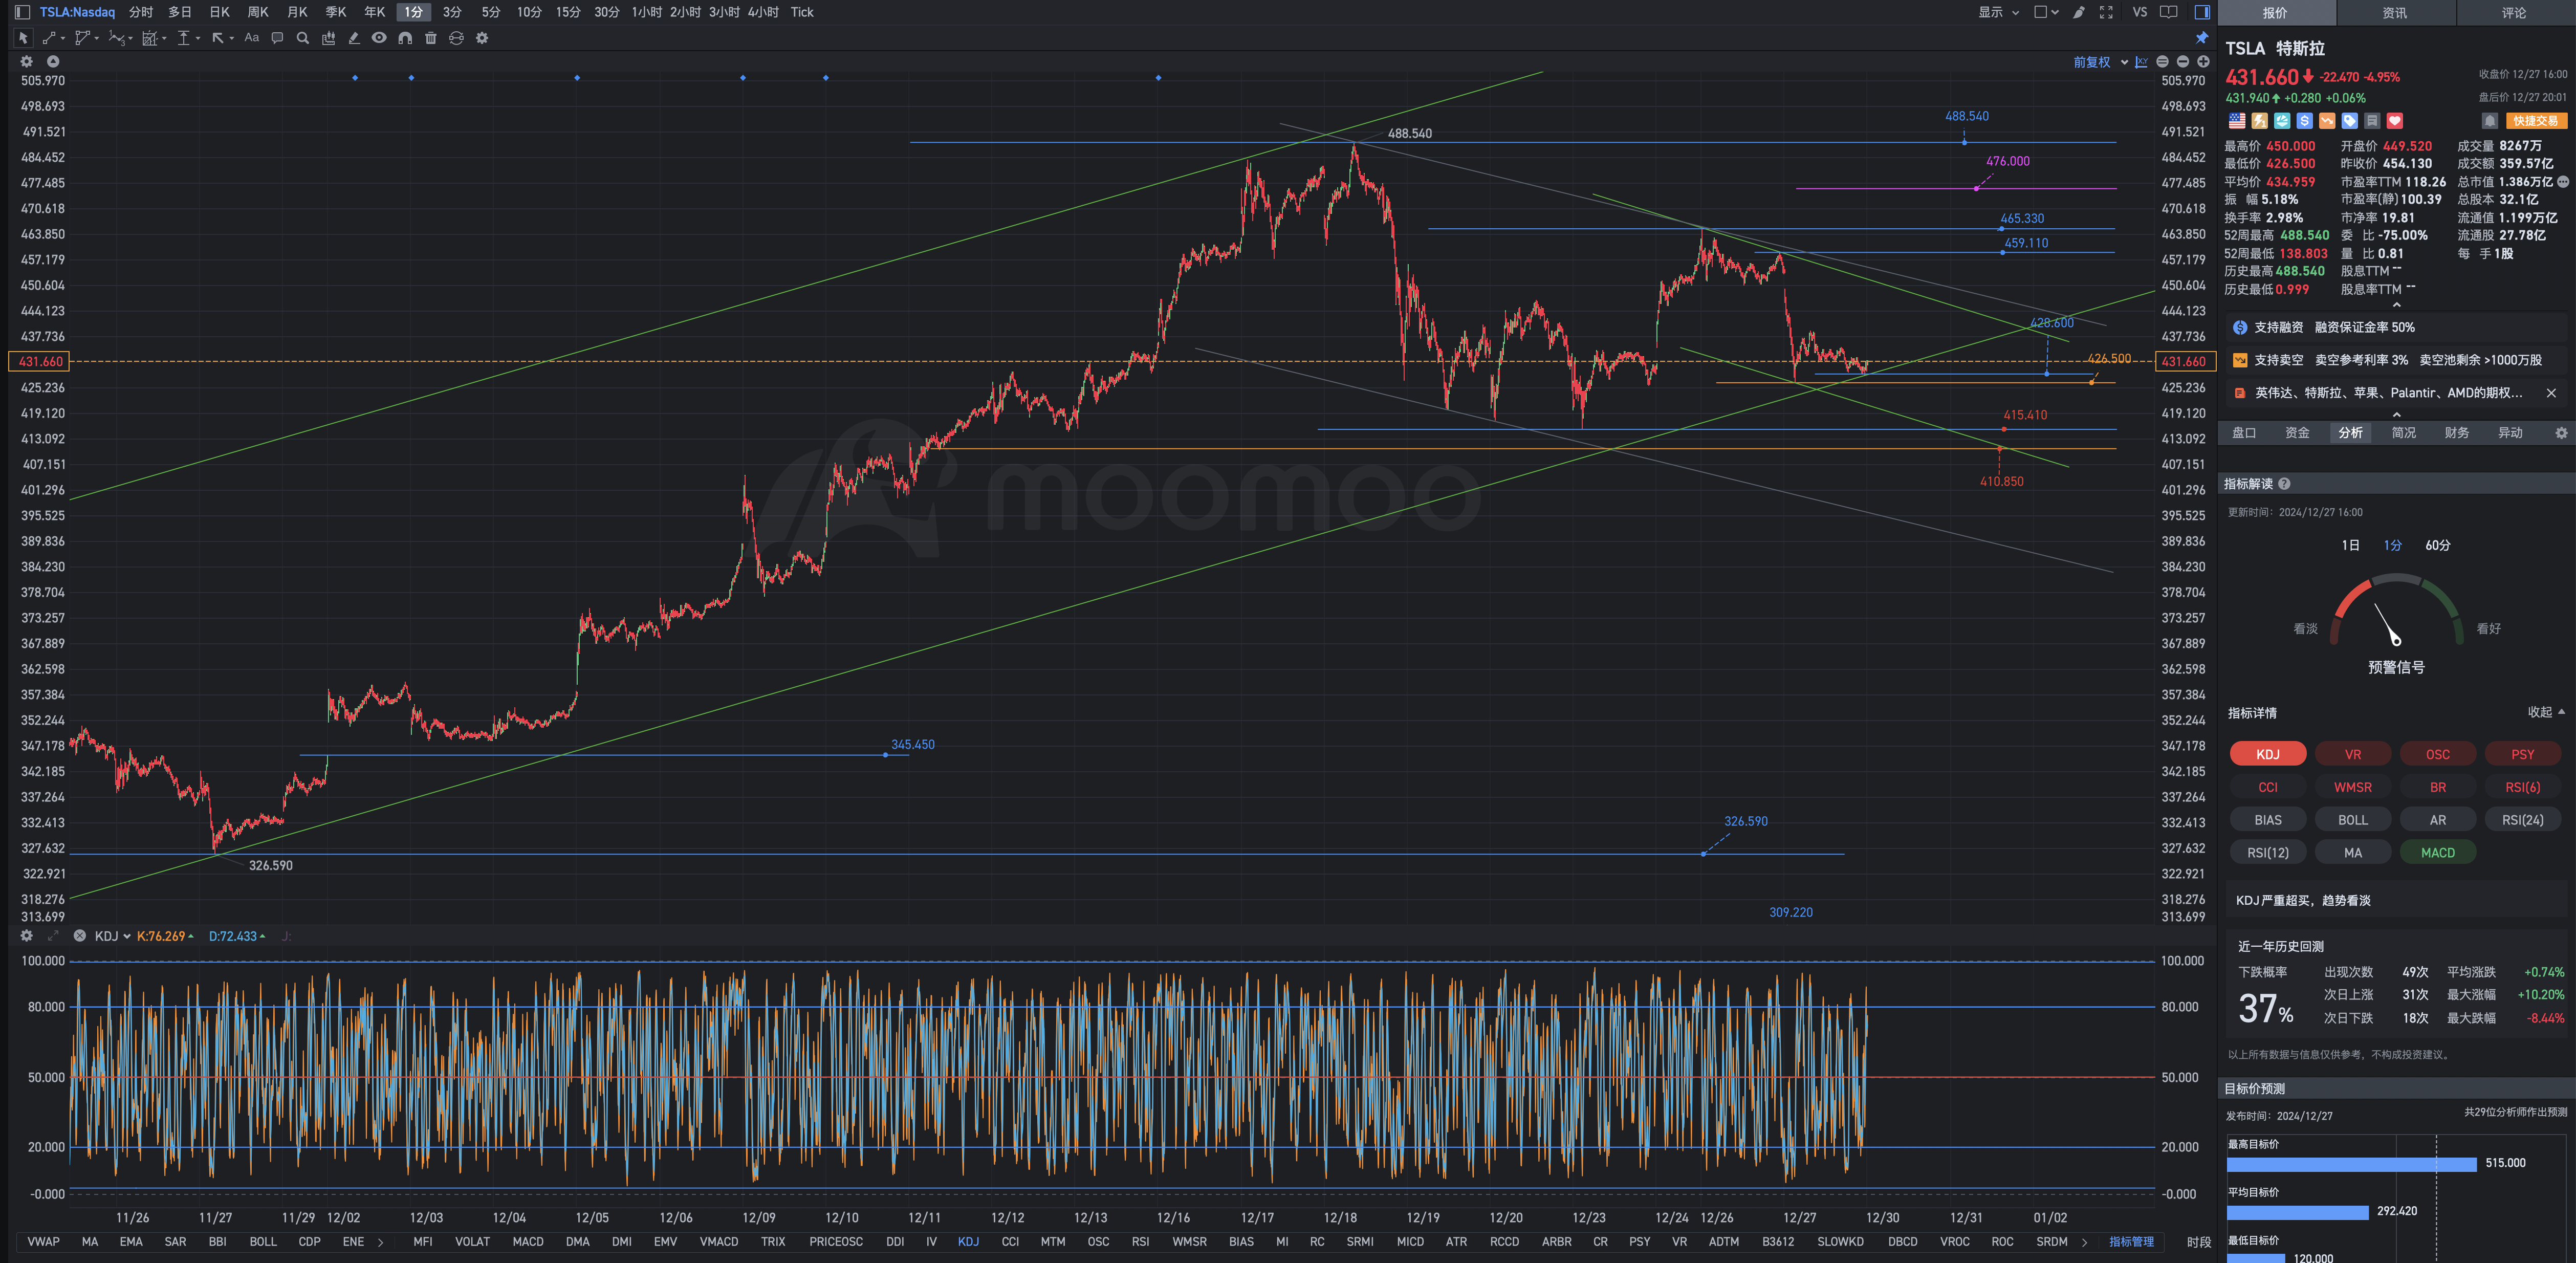Open the chart layout square dropdown
2576x1263 pixels.
tap(2046, 12)
